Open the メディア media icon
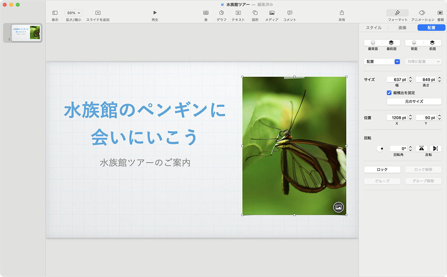 [272, 13]
